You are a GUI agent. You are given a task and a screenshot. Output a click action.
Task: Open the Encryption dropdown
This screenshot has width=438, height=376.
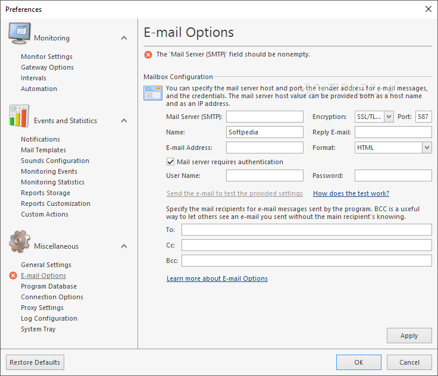click(x=389, y=117)
